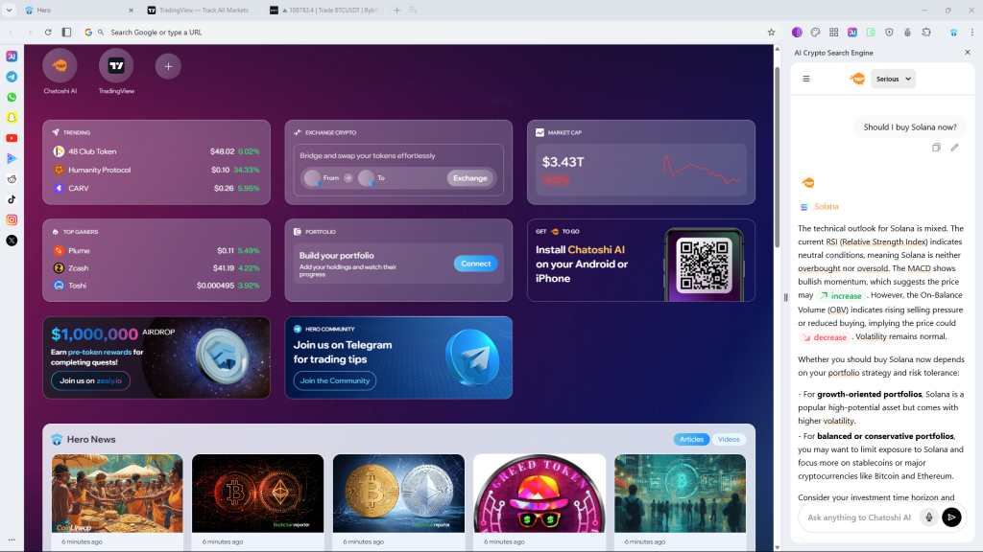
Task: Open the AI sidebar shortcut icon
Action: click(12, 57)
